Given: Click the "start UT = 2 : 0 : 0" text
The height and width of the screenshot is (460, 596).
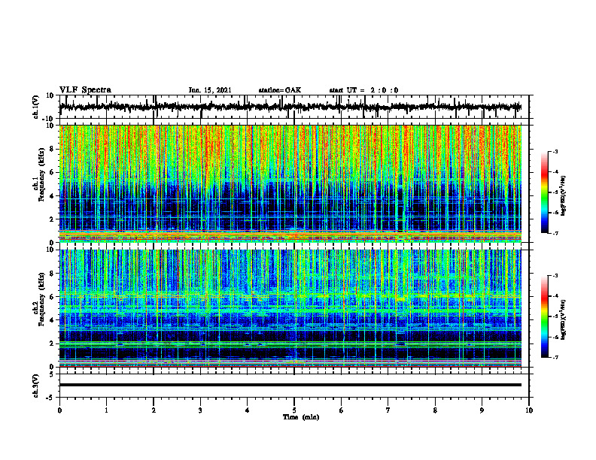Looking at the screenshot, I should 363,90.
